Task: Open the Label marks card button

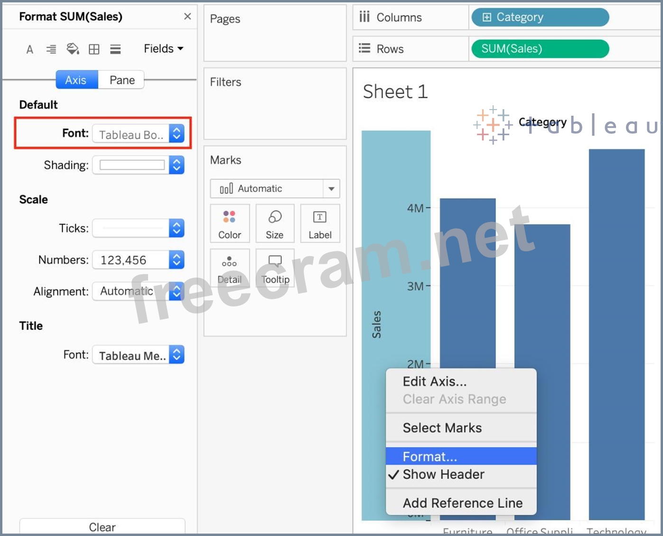Action: (x=320, y=224)
